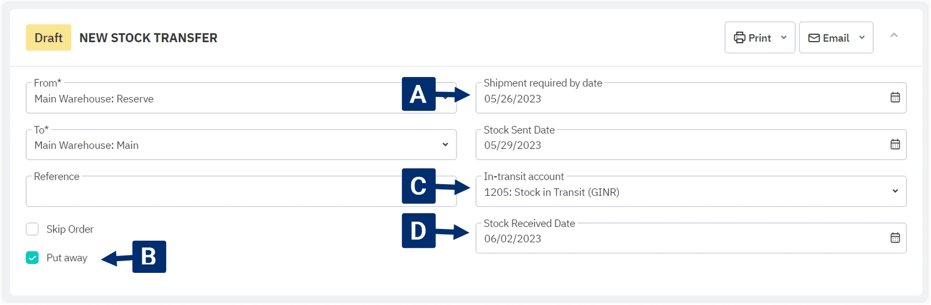Click the Shipment required by date field
Image resolution: width=931 pixels, height=305 pixels.
[x=665, y=99]
